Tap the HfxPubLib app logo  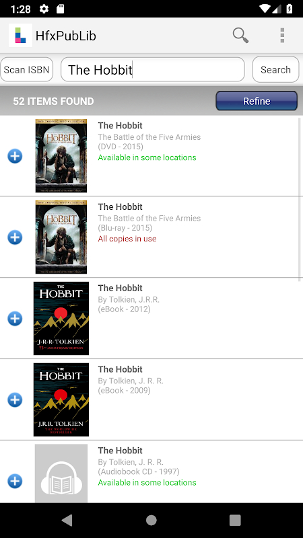click(21, 36)
